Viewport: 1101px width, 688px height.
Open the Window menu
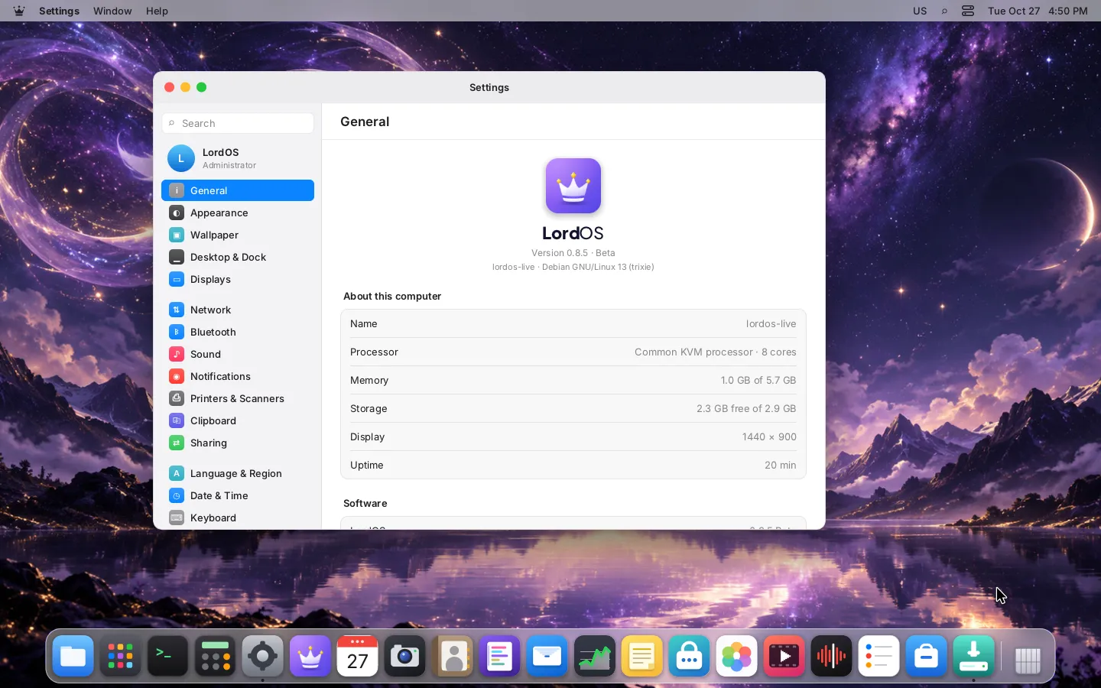[112, 11]
